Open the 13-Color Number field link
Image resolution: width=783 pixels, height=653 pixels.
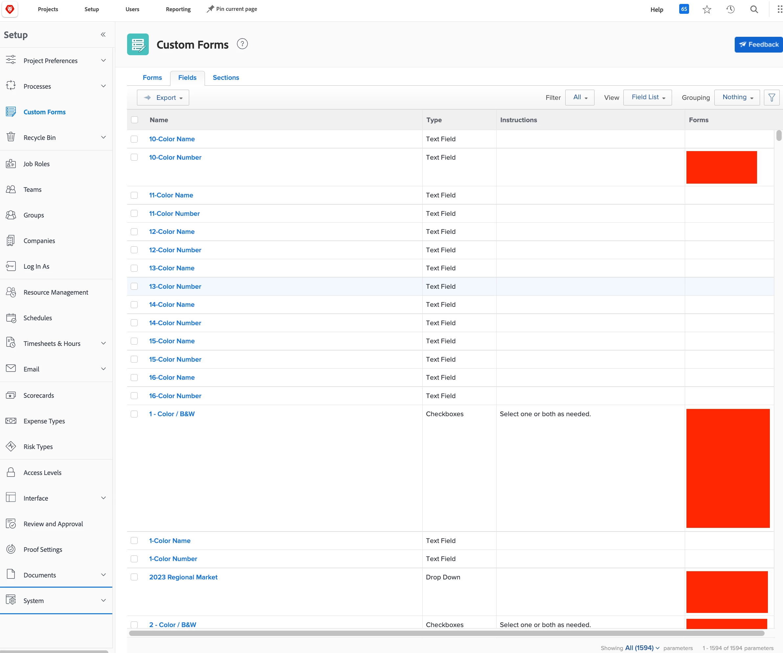(175, 286)
